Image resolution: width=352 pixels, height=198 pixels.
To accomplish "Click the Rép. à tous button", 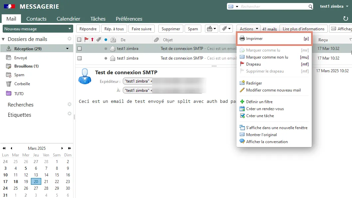I will point(114,29).
